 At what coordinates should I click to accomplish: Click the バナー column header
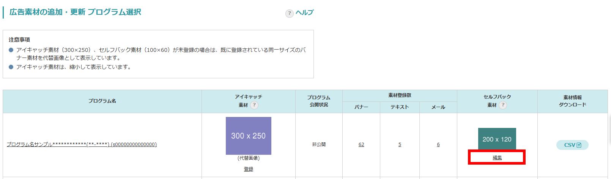[x=361, y=107]
